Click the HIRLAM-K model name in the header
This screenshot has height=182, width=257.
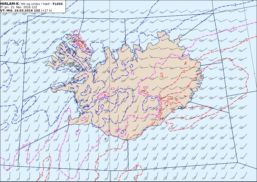10,4
